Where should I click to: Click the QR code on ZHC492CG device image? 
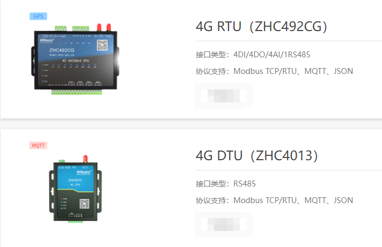102,45
